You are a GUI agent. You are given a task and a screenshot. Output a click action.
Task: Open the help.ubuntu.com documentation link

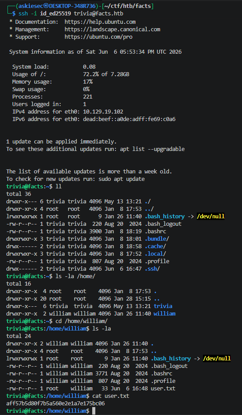coord(100,22)
